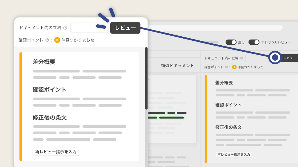This screenshot has width=298, height=167.
Task: Click the ドキュメント内の立場 input field in the popup
Action: click(x=89, y=28)
